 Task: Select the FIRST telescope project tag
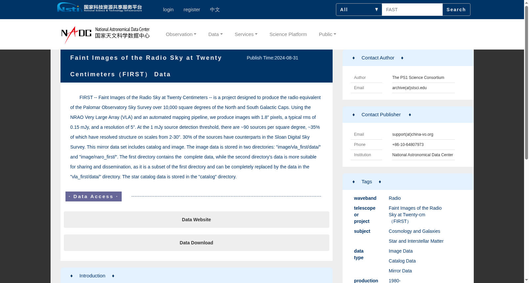(x=415, y=215)
